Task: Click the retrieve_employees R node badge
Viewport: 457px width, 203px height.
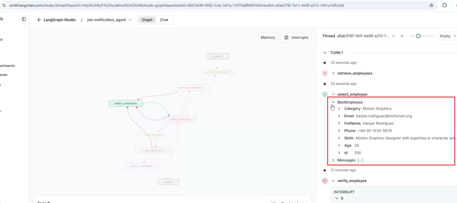Action: tap(325, 73)
